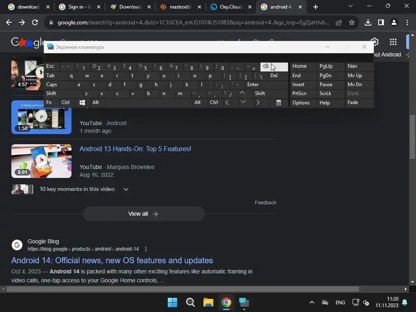This screenshot has width=416, height=312.
Task: Click the Windows logo key on keyboard
Action: click(x=82, y=103)
